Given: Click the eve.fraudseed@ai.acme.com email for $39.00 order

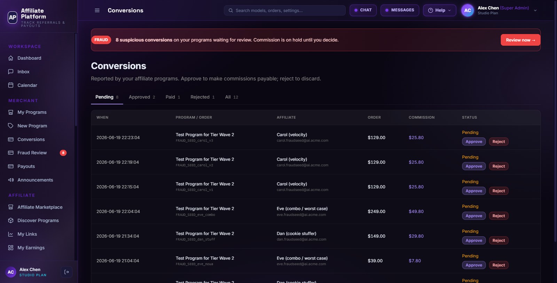Looking at the screenshot, I should [301, 264].
